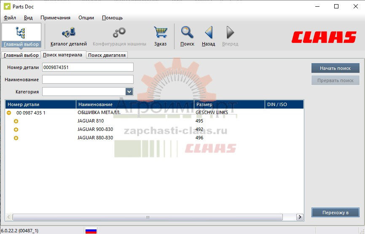Open the Опции menu

point(86,18)
